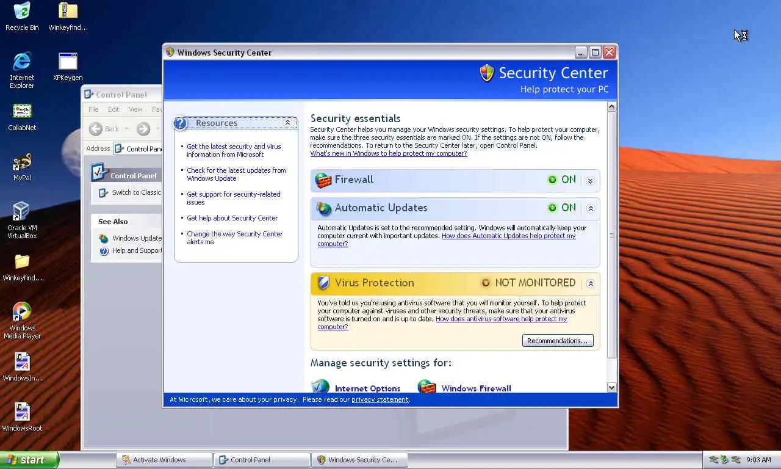Image resolution: width=781 pixels, height=469 pixels.
Task: Open 'How does Automatic Updates help' link
Action: click(x=509, y=236)
